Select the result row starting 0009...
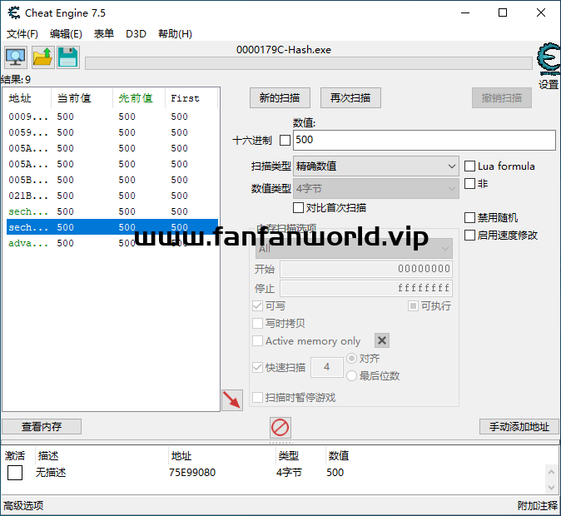 point(112,117)
